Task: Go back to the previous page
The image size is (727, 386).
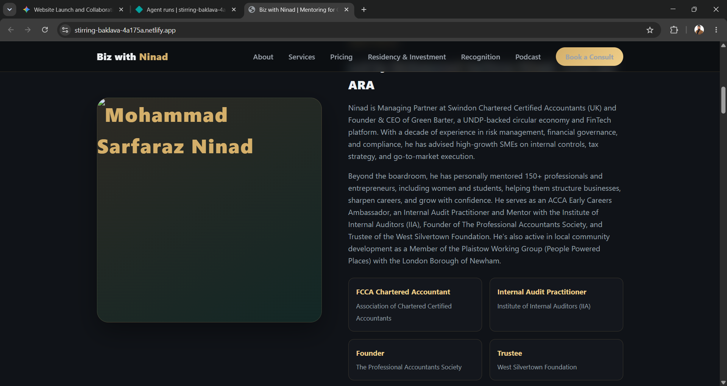Action: pos(11,30)
